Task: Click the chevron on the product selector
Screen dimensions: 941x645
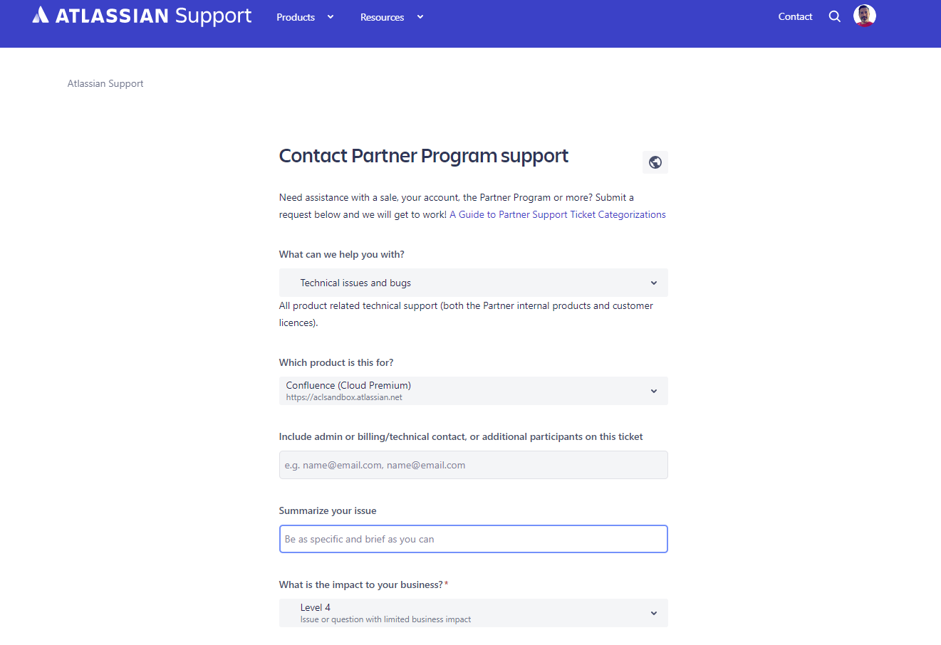Action: (x=653, y=391)
